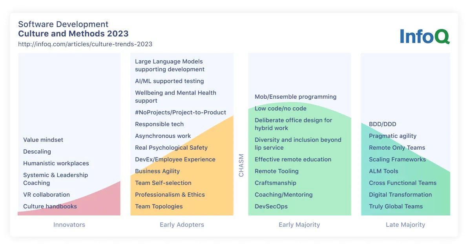Click the AI/ML supported testing item
Viewport: 471px width, 246px height.
(x=169, y=81)
